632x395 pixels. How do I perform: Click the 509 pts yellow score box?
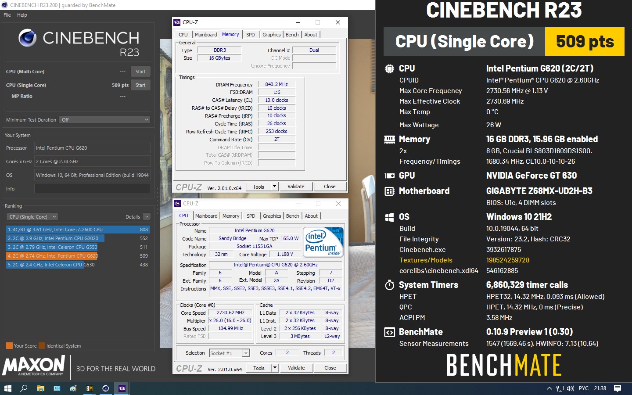click(585, 42)
